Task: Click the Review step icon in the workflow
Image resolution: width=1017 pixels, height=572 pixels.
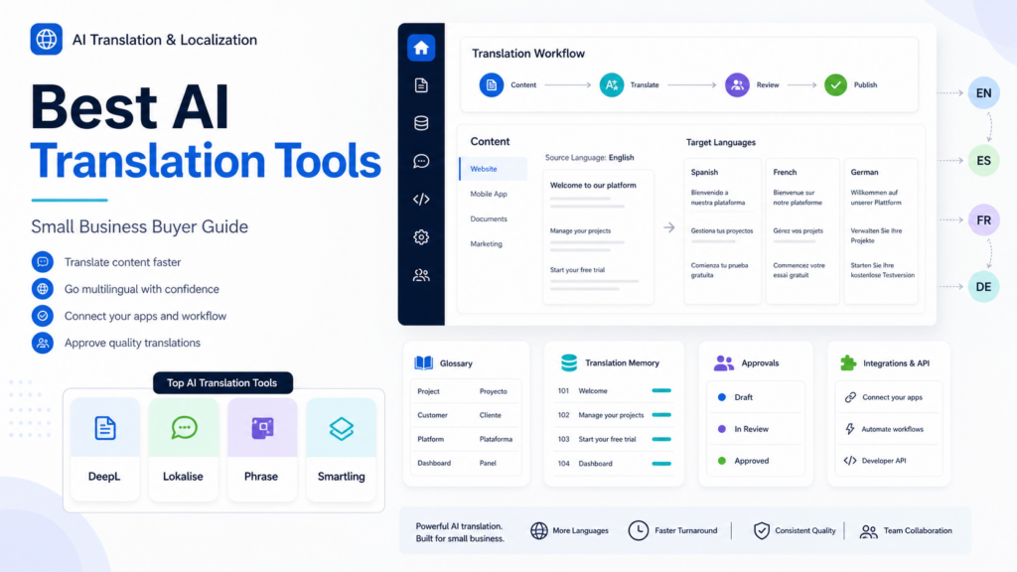Action: point(737,85)
